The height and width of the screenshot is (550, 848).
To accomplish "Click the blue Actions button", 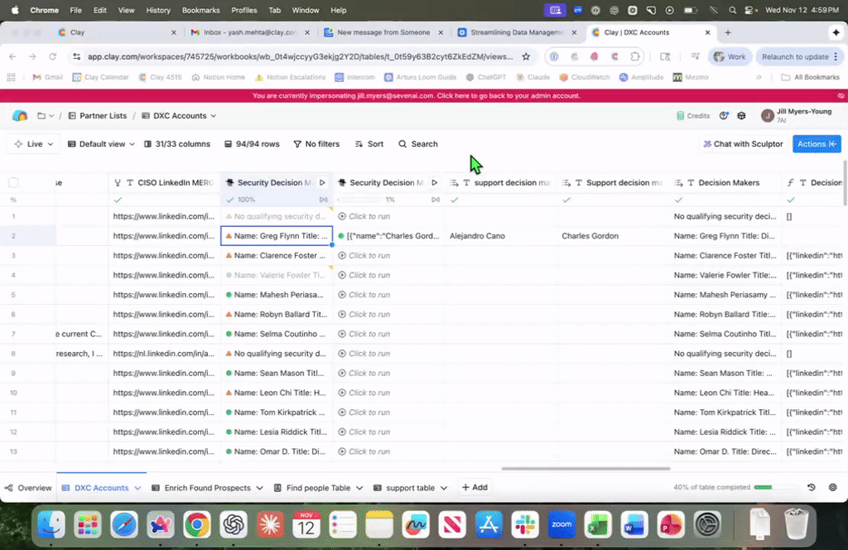I will click(x=817, y=144).
